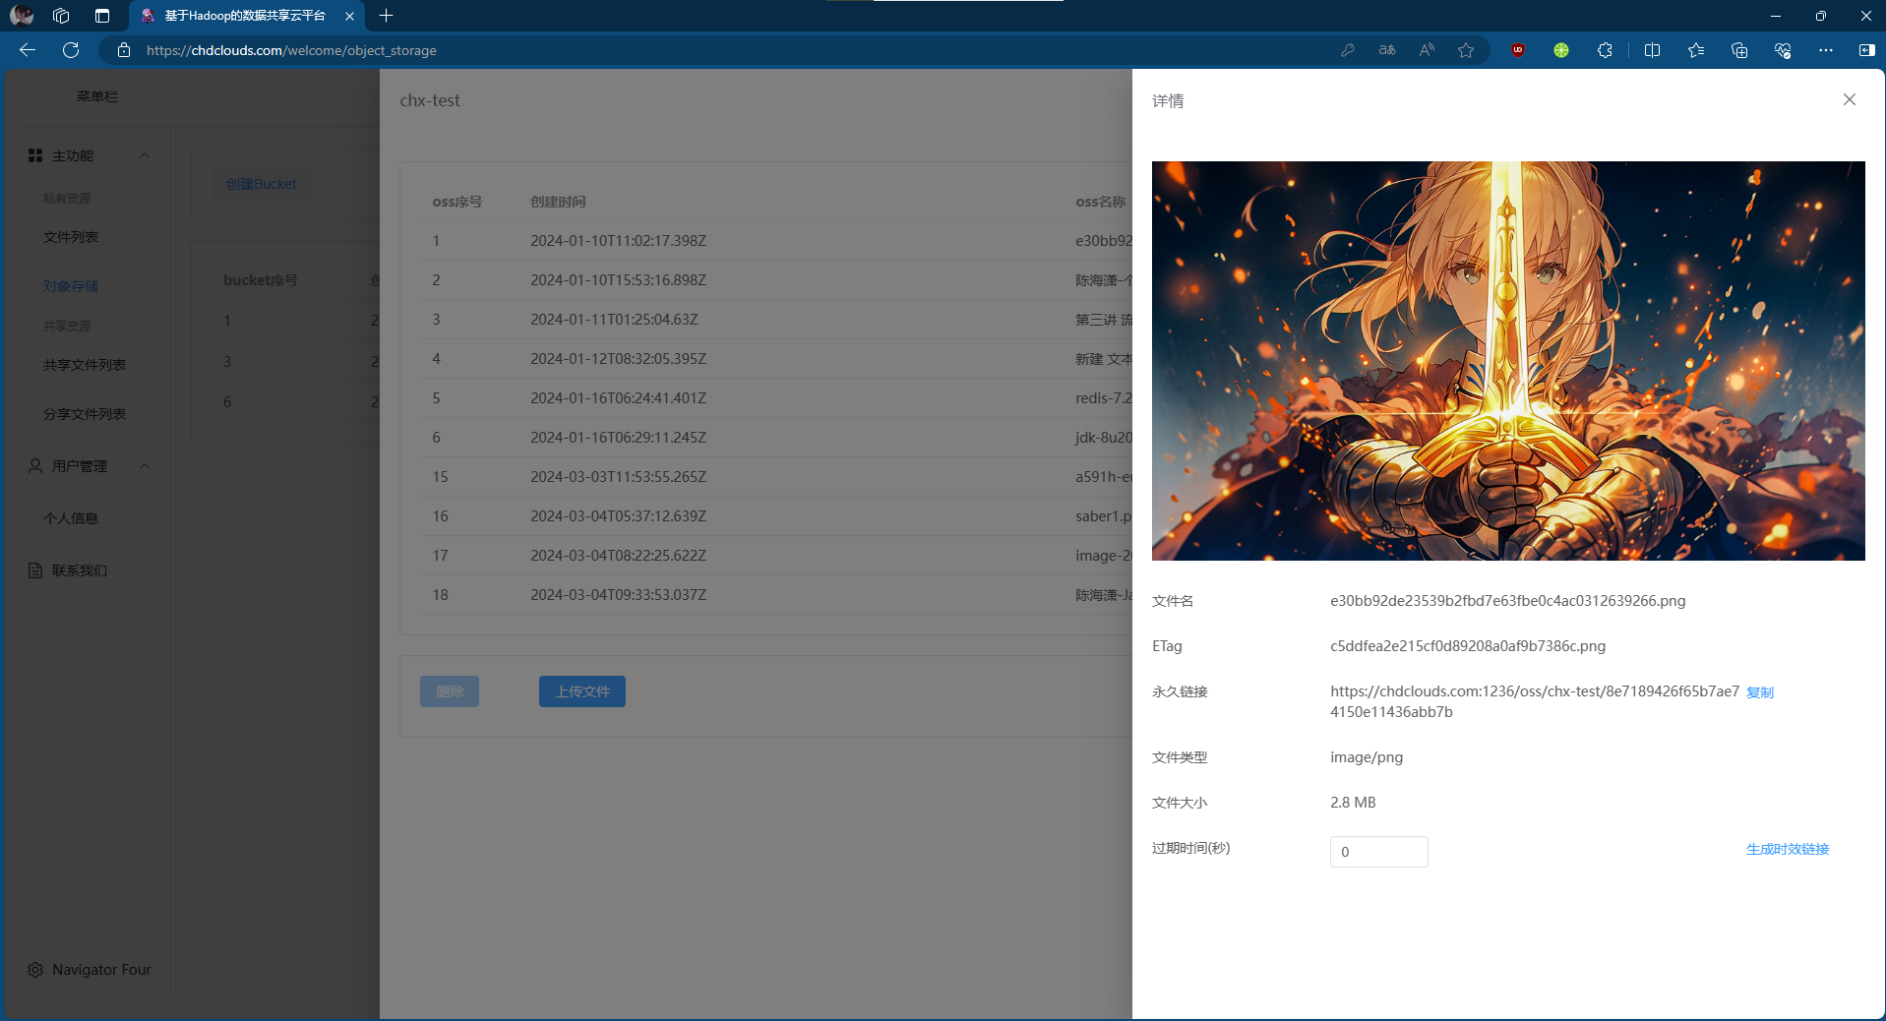Click the permanent link URL text

pos(1535,701)
